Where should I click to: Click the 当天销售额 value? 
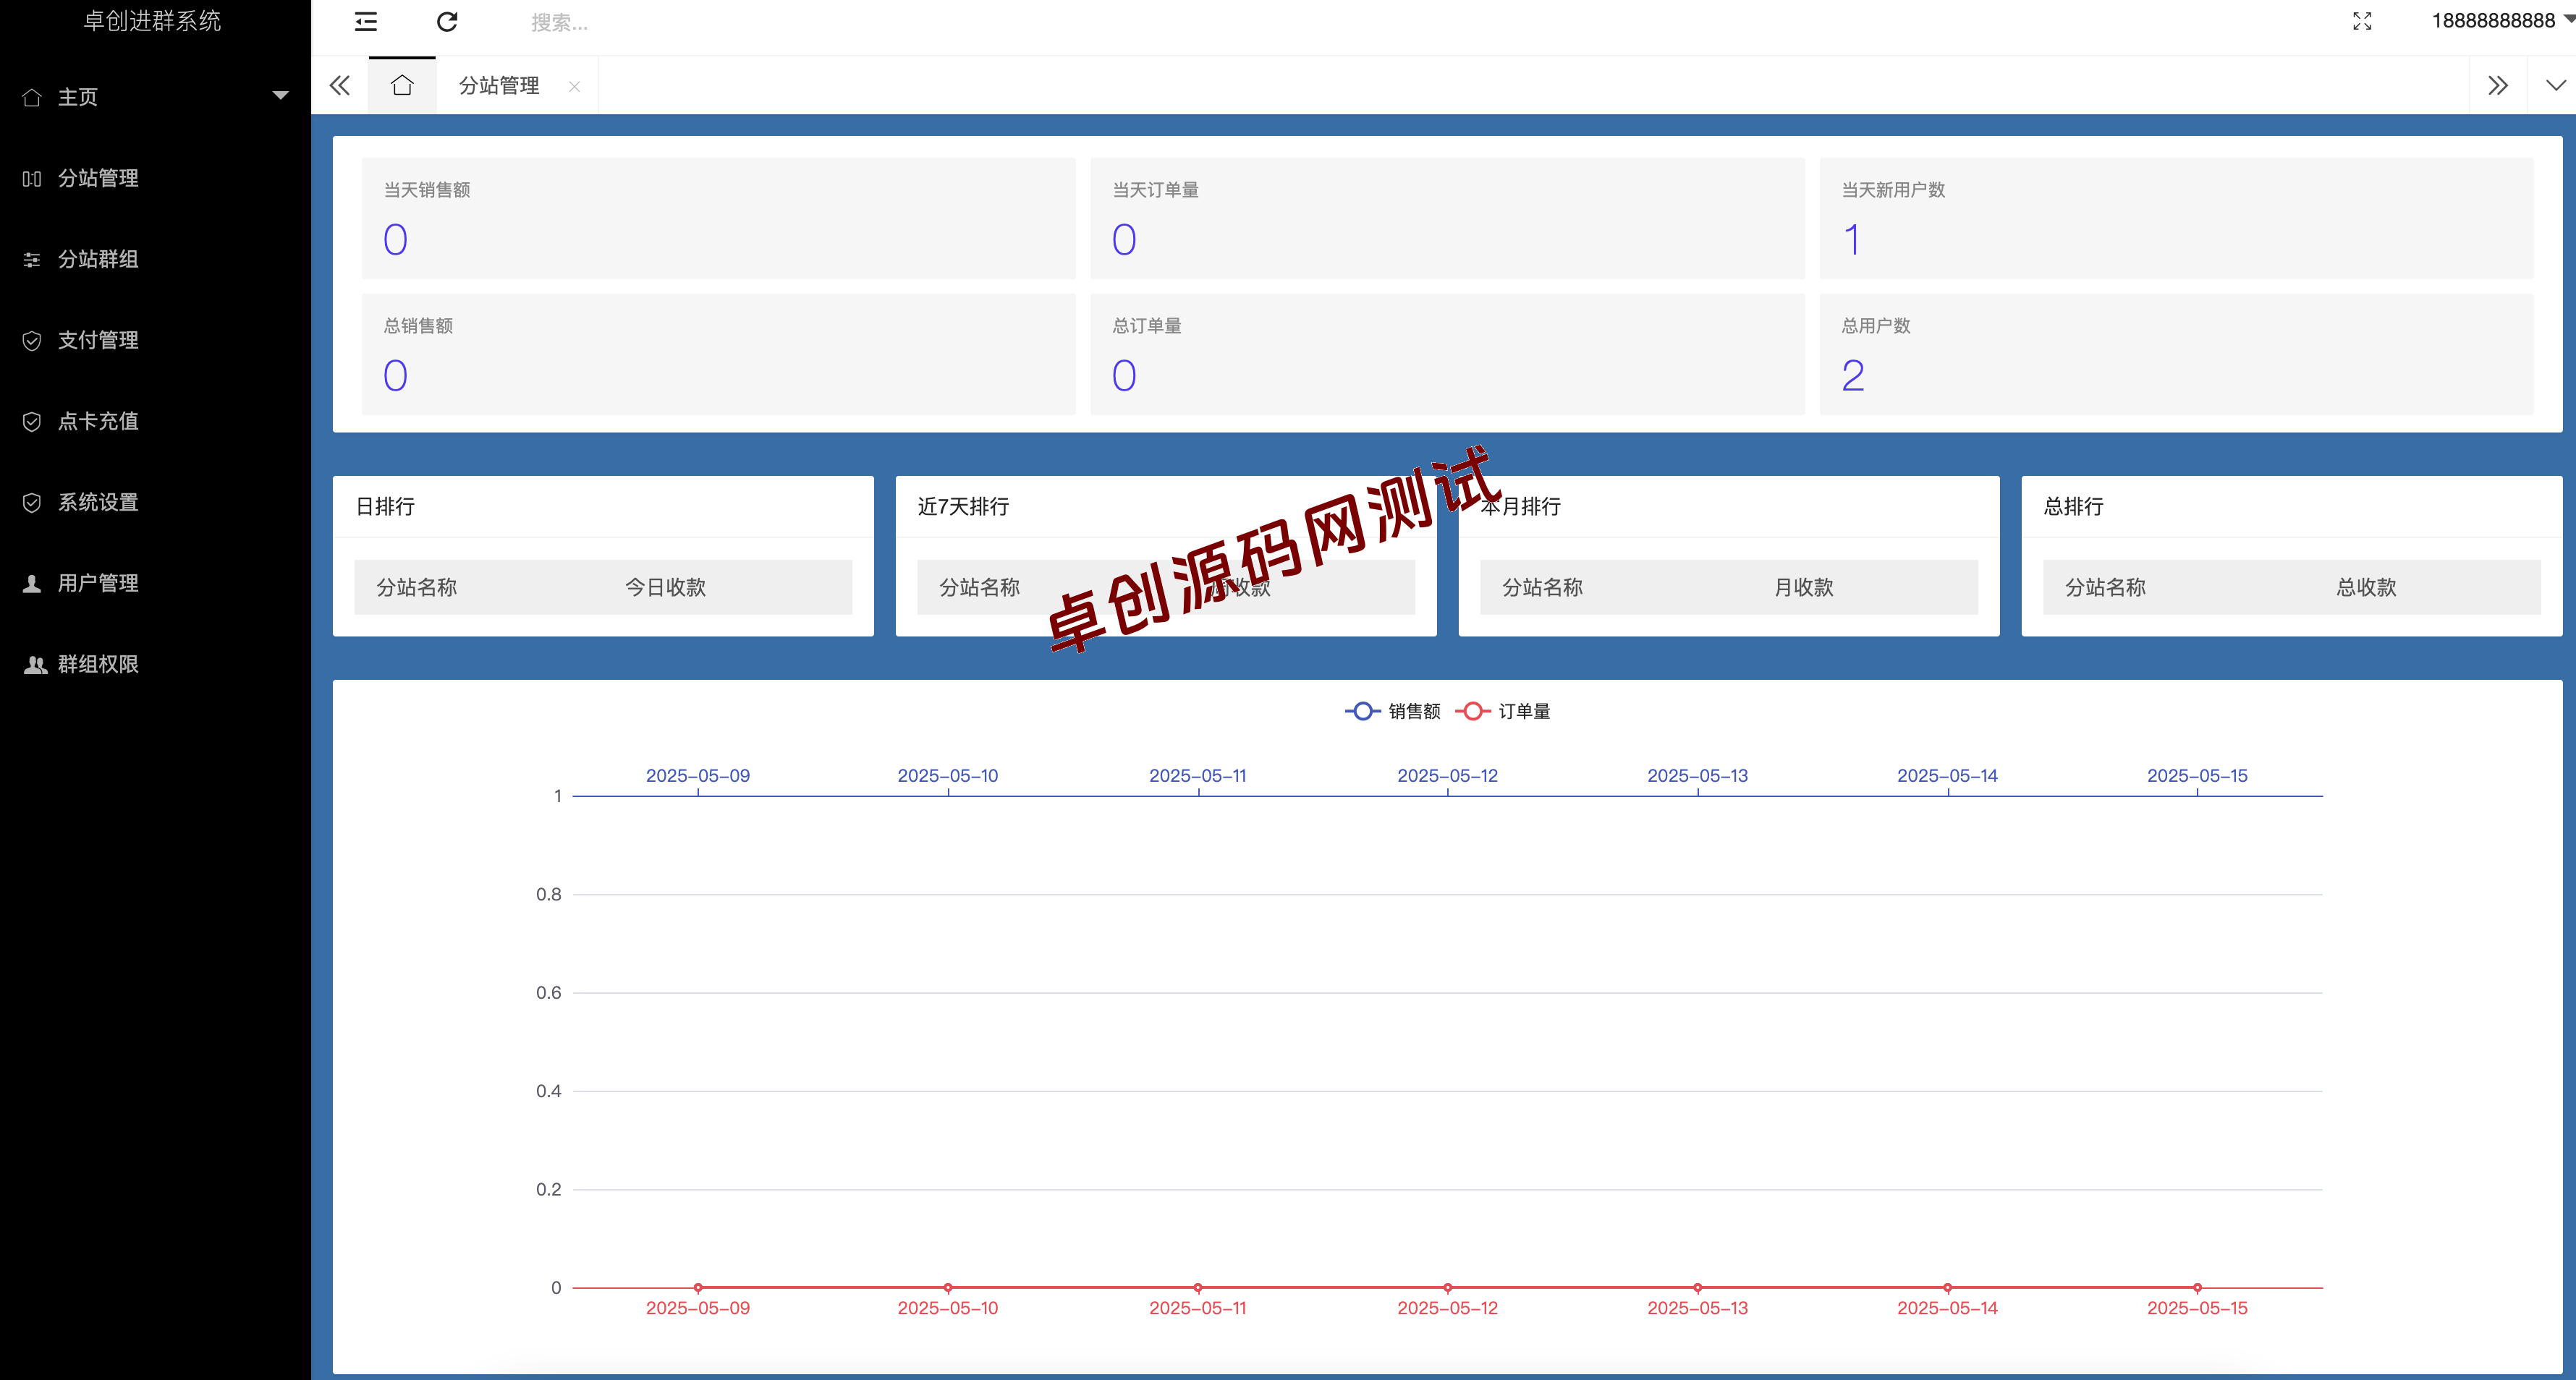pos(395,240)
